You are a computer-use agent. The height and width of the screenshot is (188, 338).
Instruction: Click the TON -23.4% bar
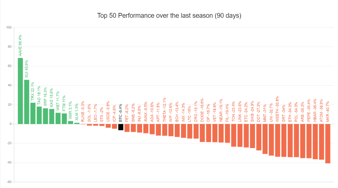[234, 135]
